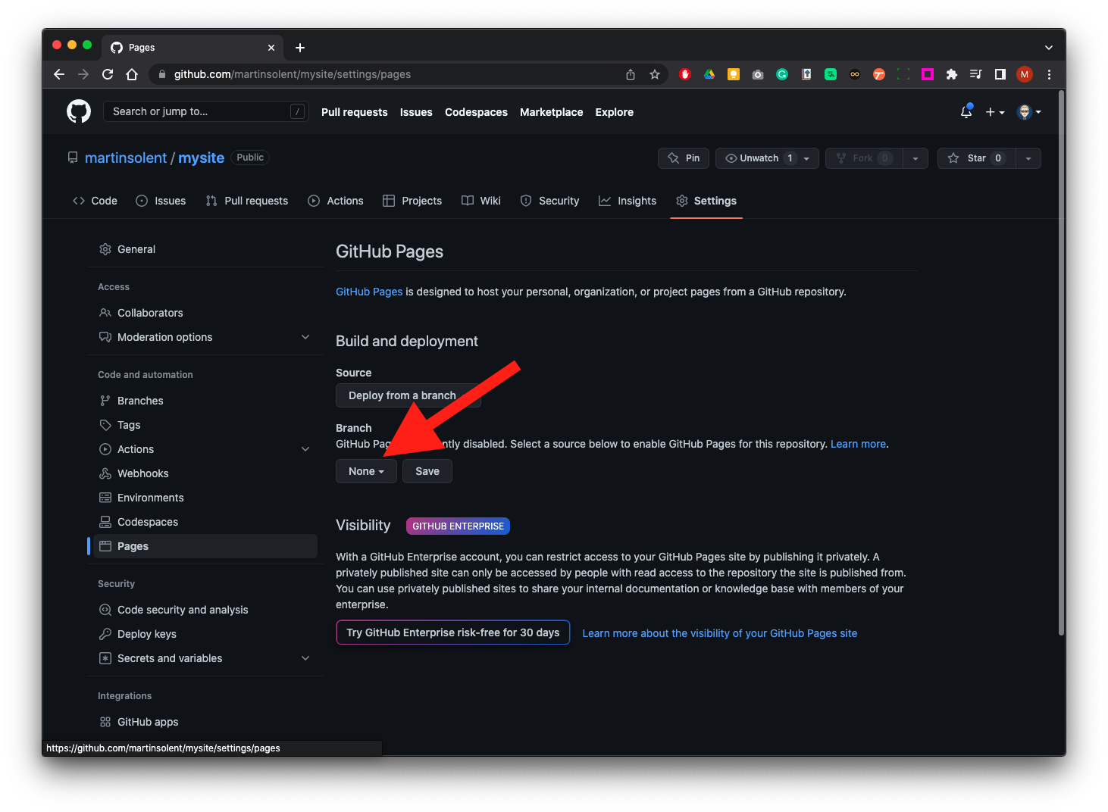Click the browser home icon

tap(132, 74)
